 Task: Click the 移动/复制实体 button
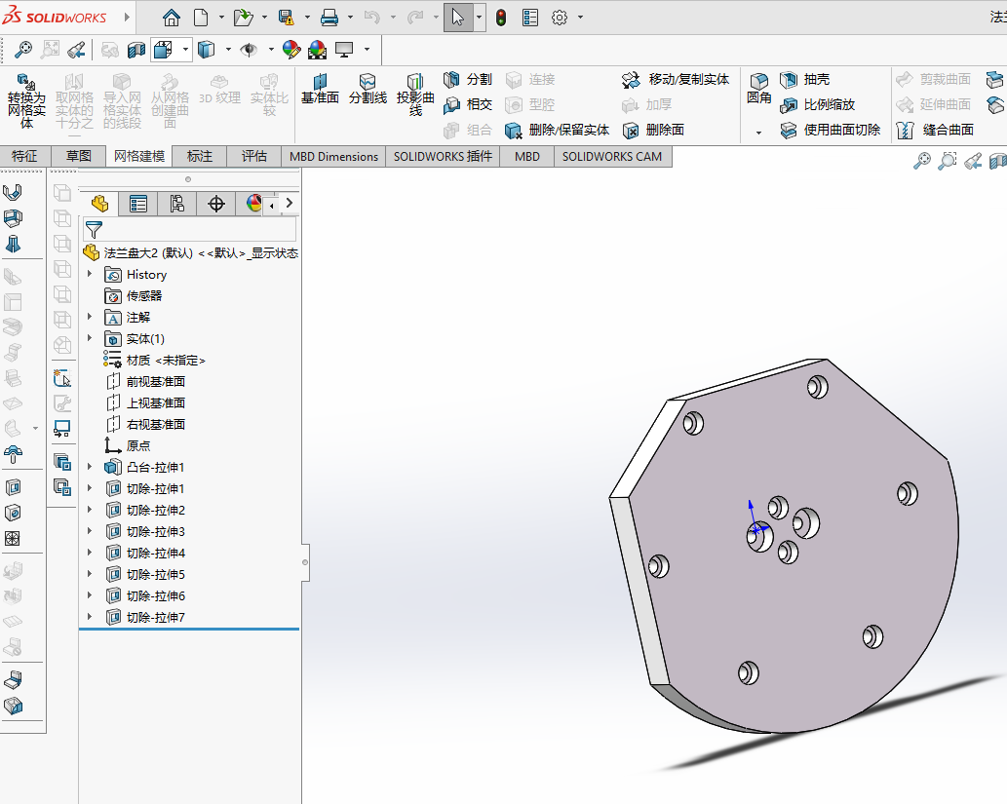tap(676, 80)
